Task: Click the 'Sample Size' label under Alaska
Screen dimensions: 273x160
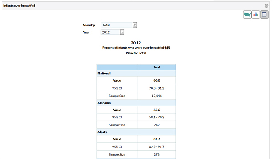Action: tap(117, 155)
